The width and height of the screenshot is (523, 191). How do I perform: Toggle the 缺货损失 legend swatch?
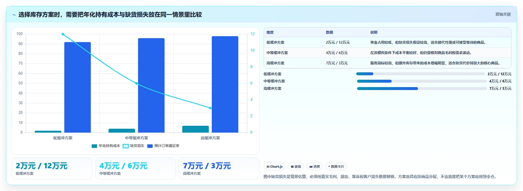[x=126, y=146]
